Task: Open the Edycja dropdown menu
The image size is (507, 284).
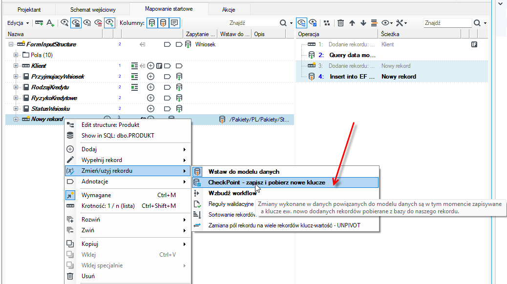Action: (18, 23)
